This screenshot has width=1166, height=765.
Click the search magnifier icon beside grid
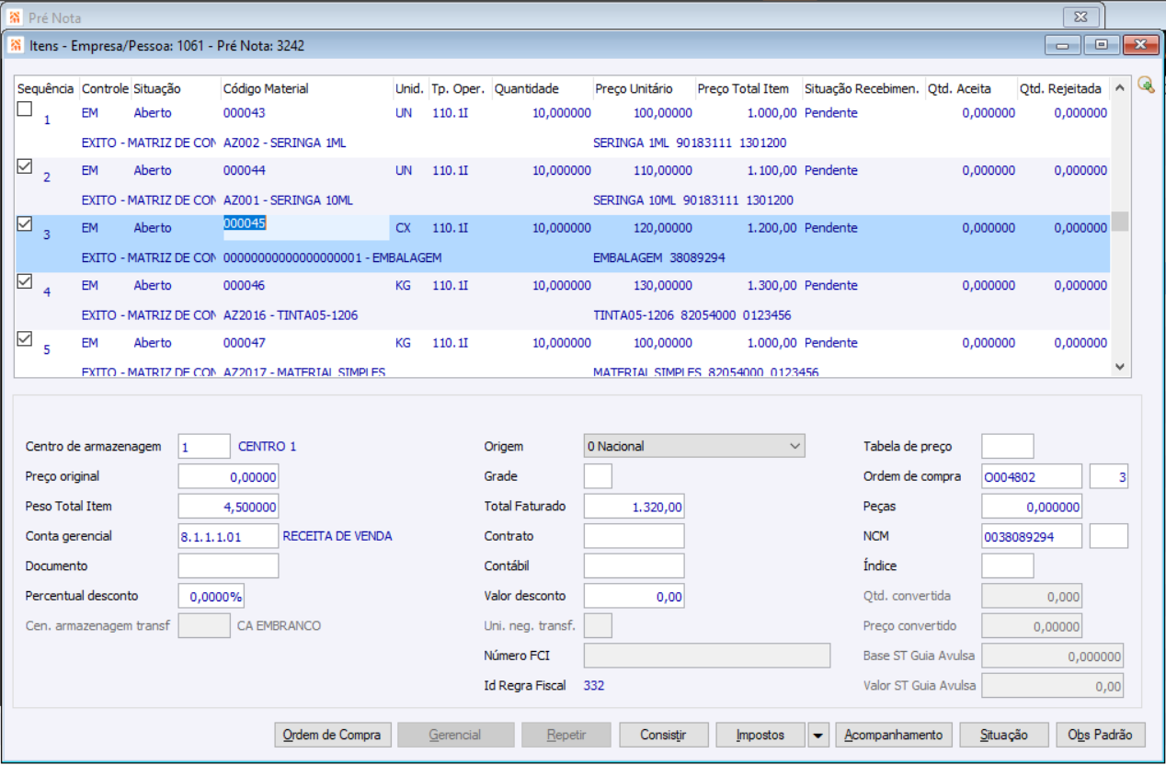click(x=1145, y=86)
